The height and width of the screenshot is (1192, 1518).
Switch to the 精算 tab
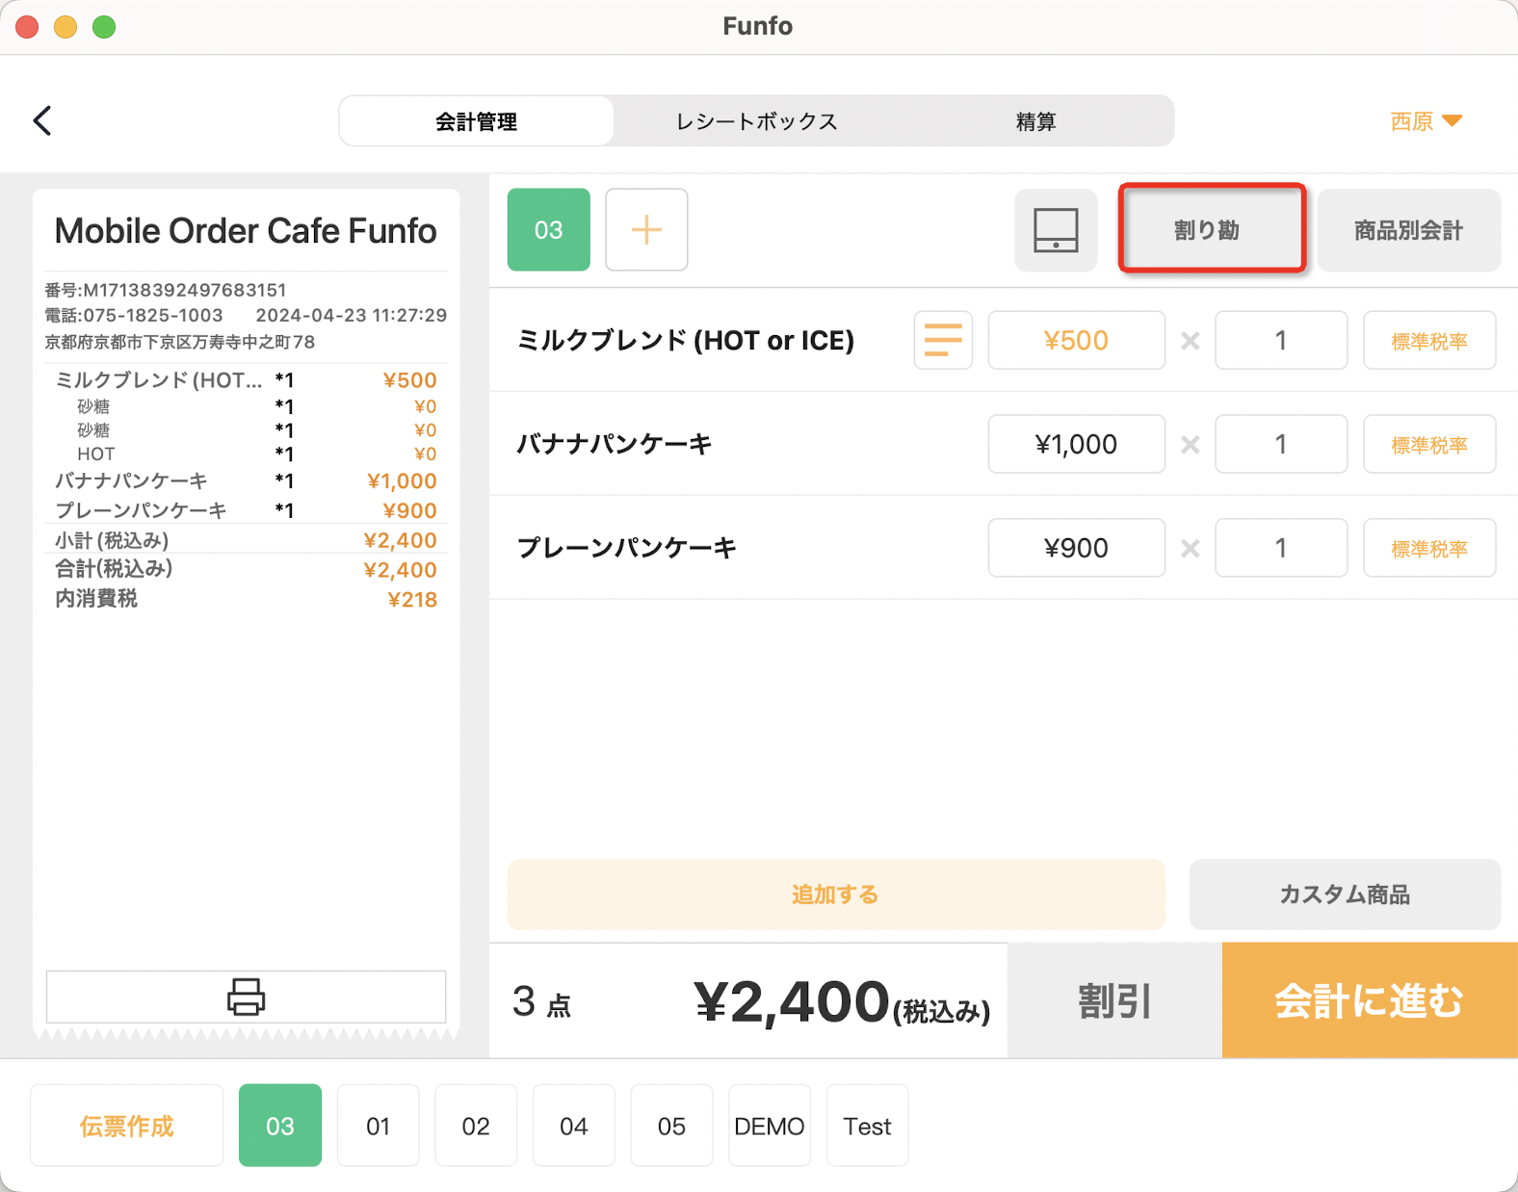pos(1035,121)
